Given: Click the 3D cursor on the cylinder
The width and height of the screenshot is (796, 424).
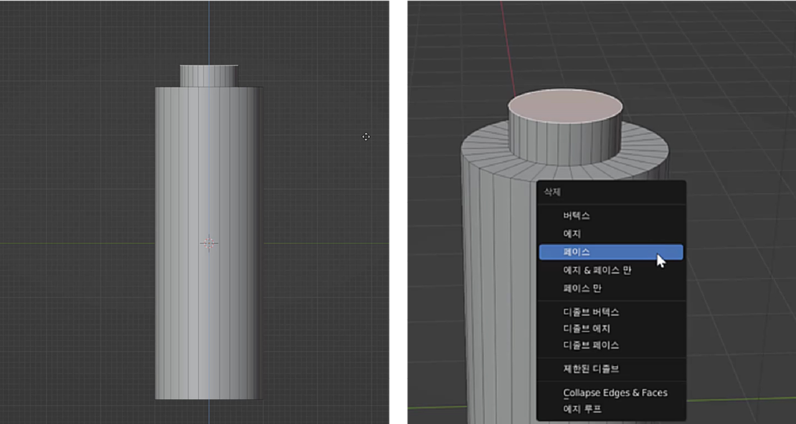Looking at the screenshot, I should click(209, 244).
